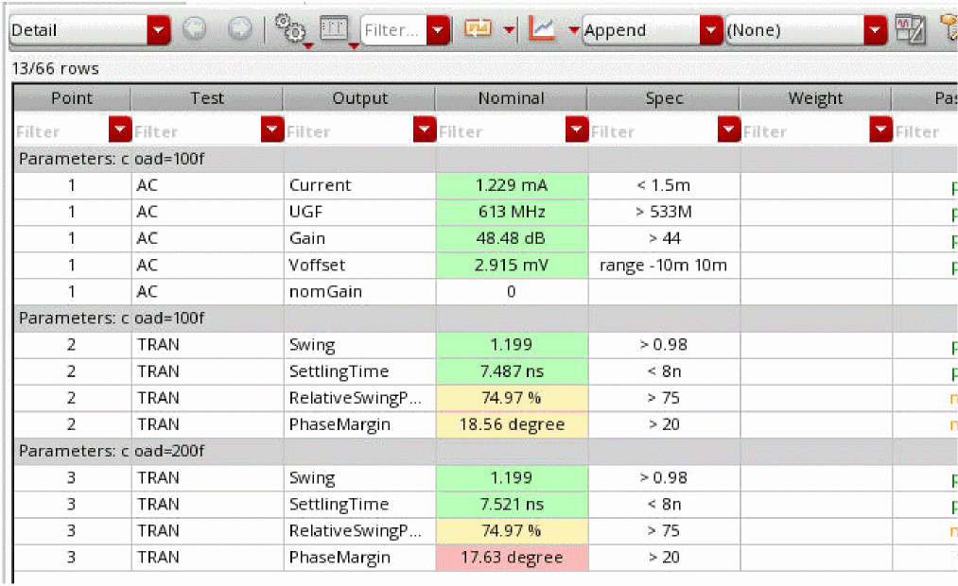
Task: Open the waveform spec comparison icon
Action: click(910, 29)
